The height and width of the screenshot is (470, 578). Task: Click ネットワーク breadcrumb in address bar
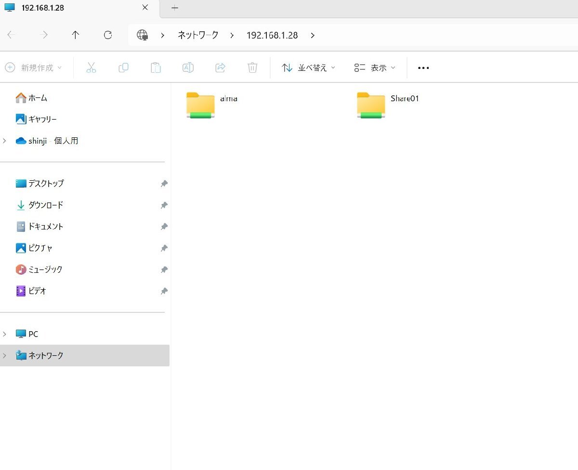[x=198, y=35]
